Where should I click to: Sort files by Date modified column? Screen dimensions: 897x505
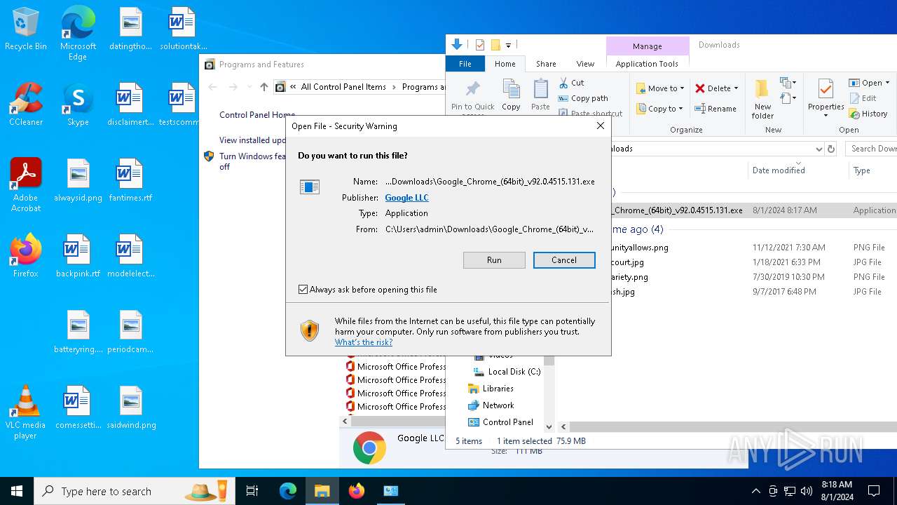coord(778,170)
